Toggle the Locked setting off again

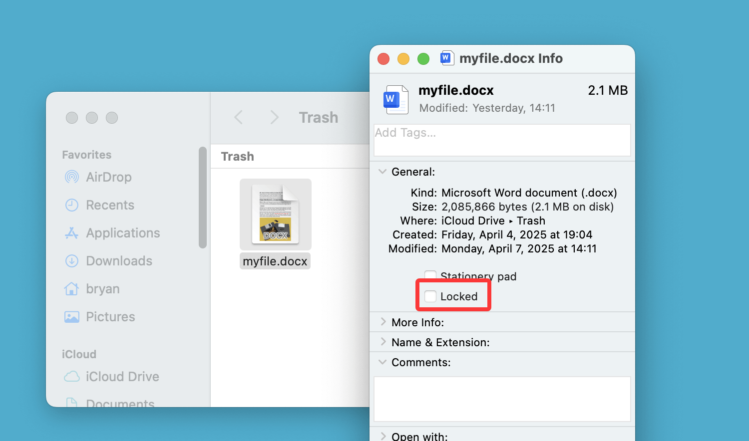[430, 296]
